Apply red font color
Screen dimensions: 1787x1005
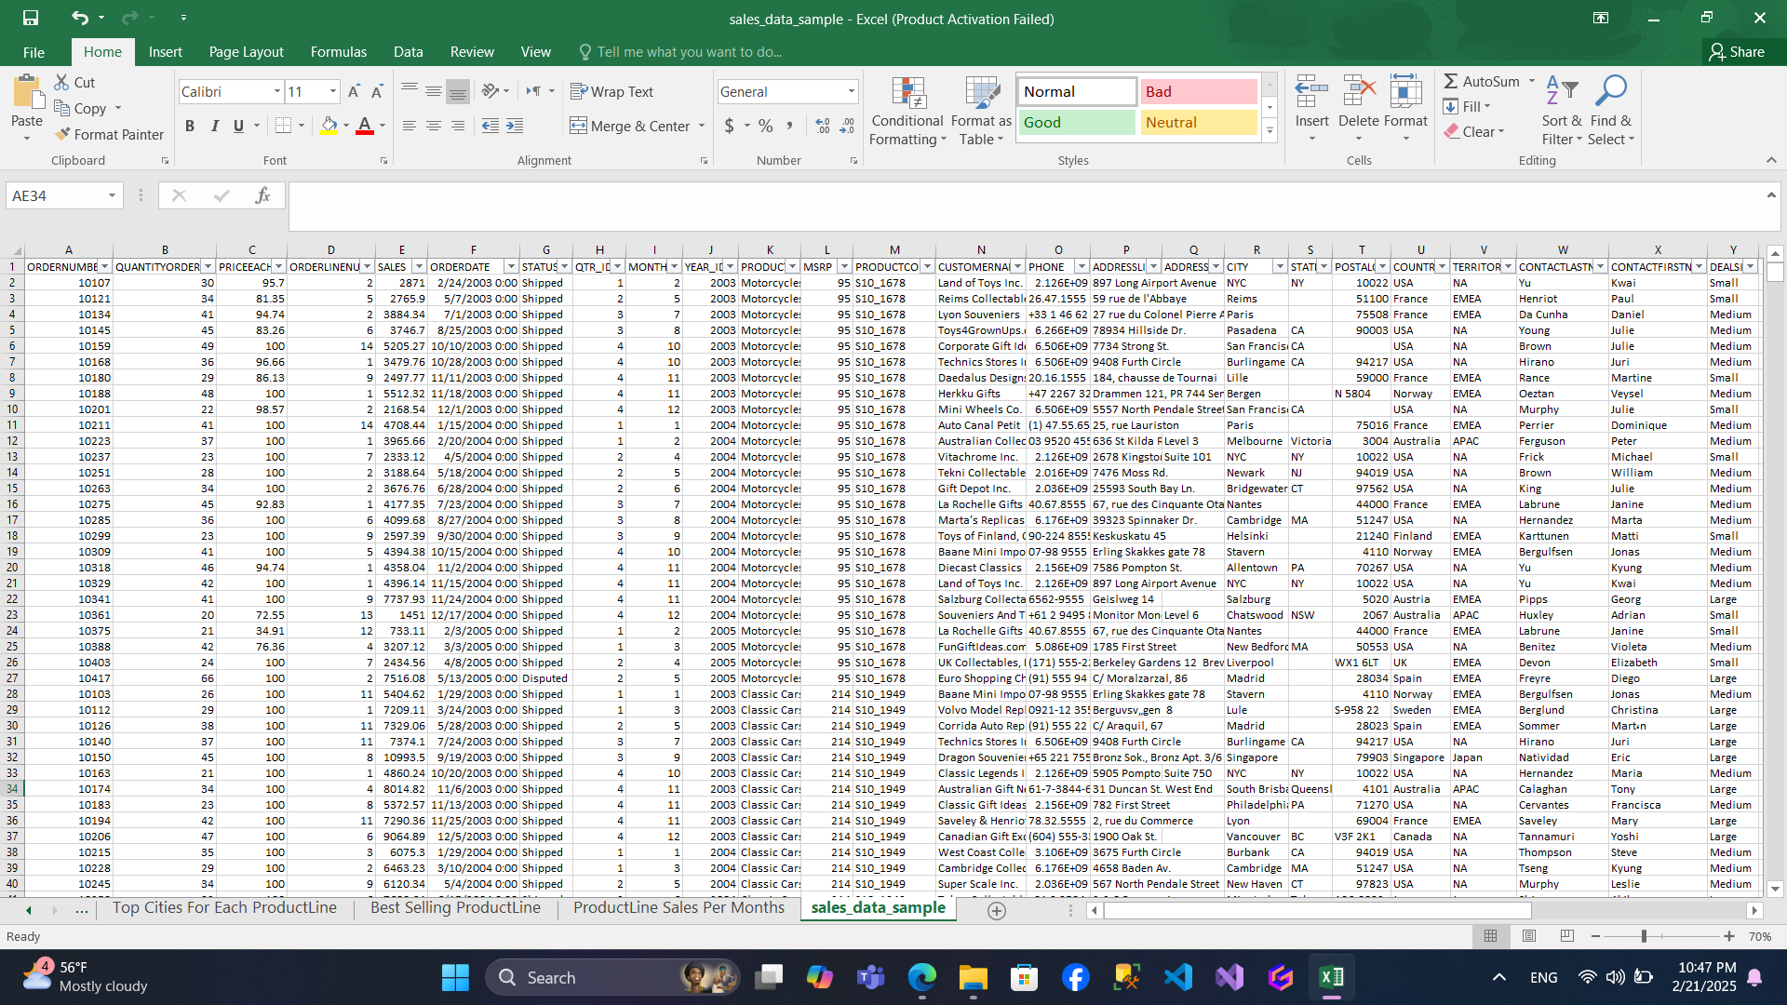tap(365, 126)
